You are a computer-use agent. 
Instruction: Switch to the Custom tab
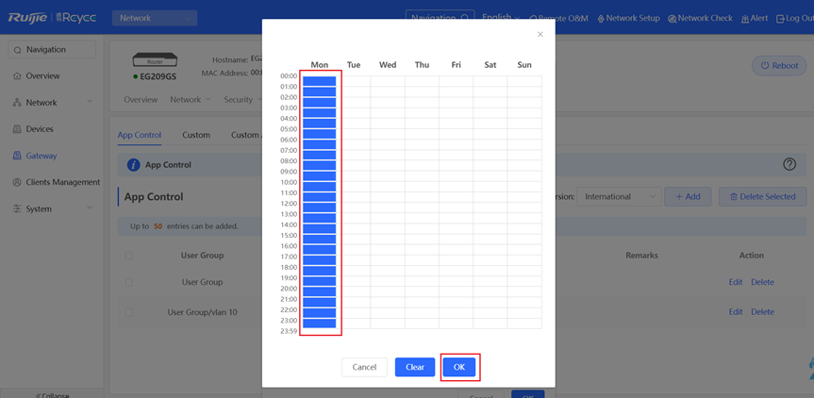(x=196, y=135)
